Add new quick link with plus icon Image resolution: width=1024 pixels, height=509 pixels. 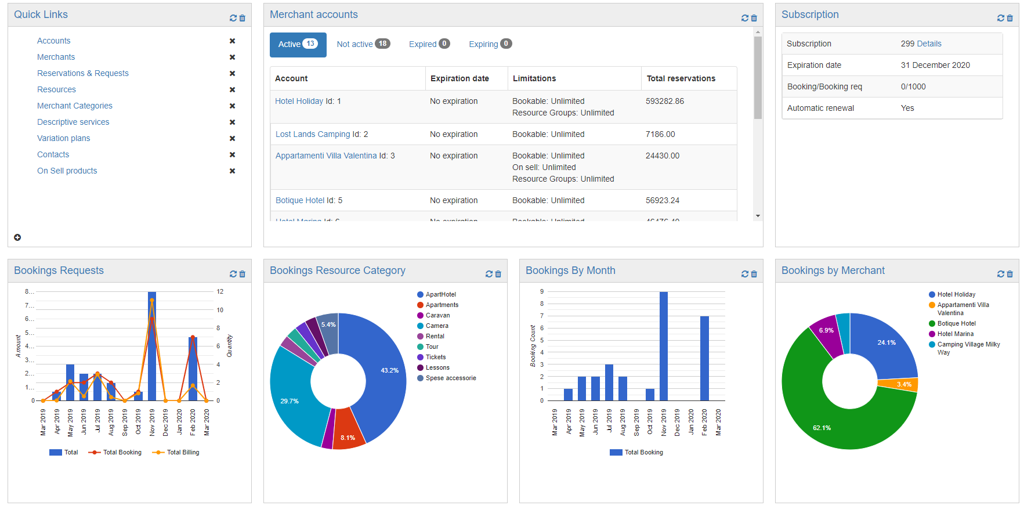pyautogui.click(x=17, y=237)
